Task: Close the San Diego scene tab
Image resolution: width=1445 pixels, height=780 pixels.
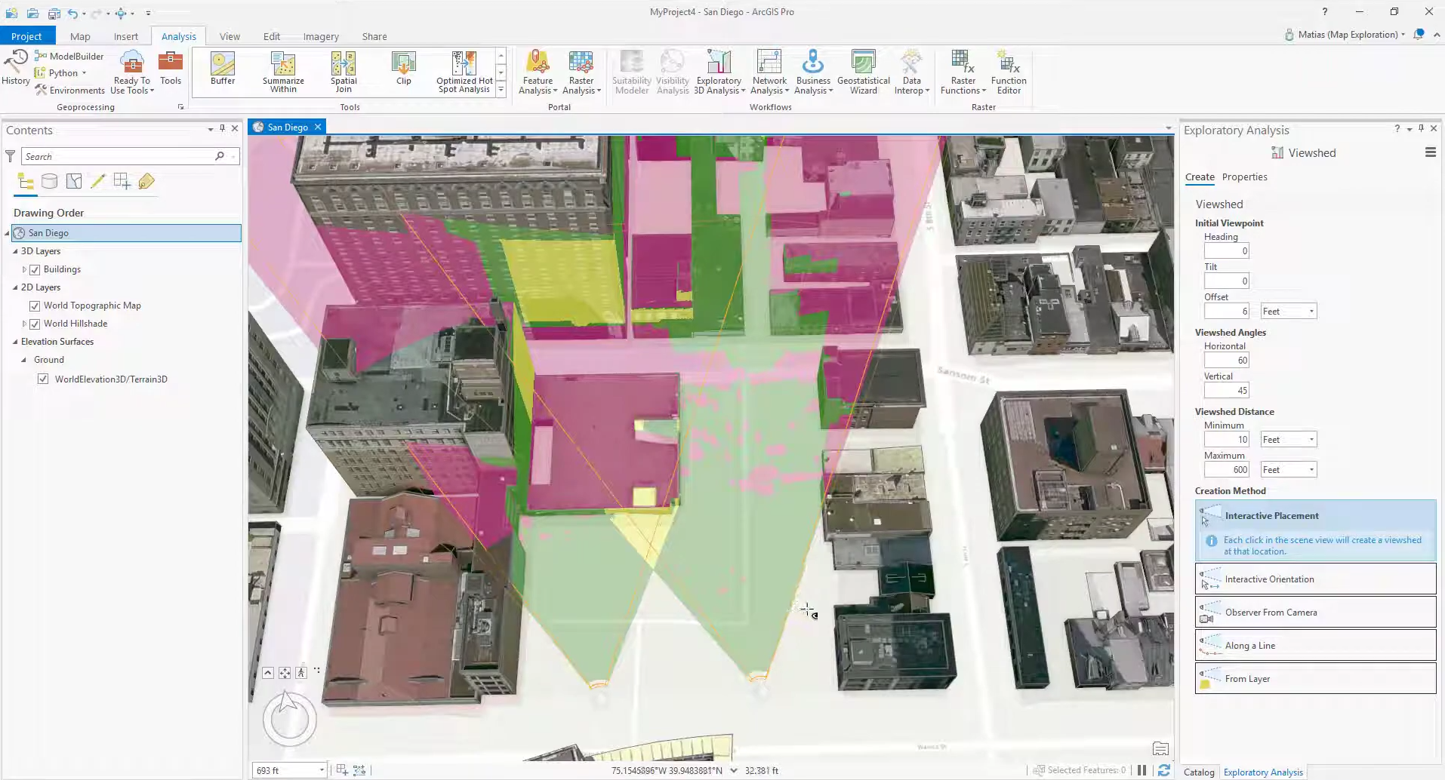Action: 318,127
